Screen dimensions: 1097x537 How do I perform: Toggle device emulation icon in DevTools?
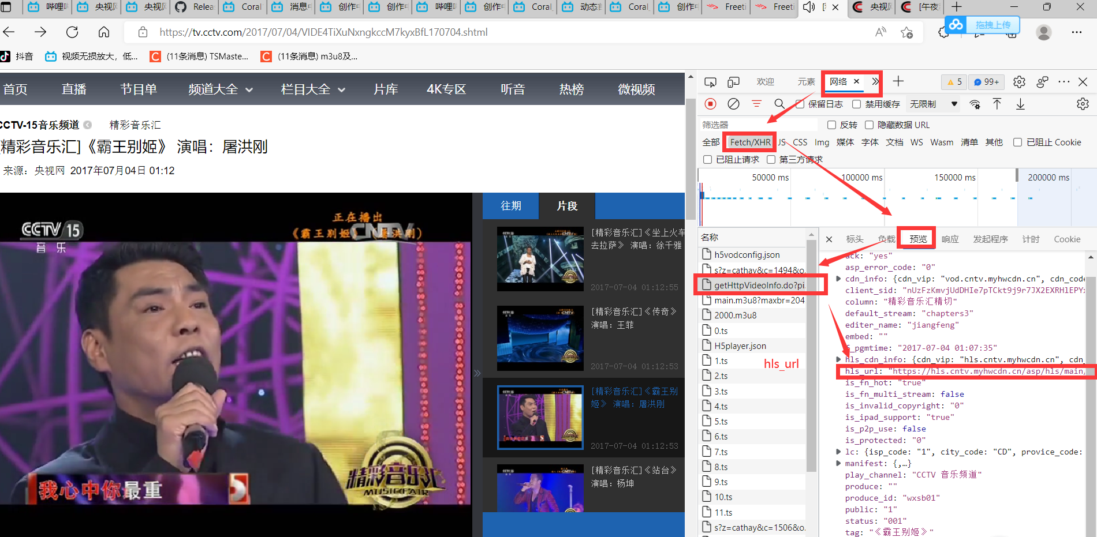tap(733, 82)
